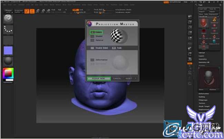Expand the Texture section in Tool panel
The image size is (224, 139).
tap(202, 103)
